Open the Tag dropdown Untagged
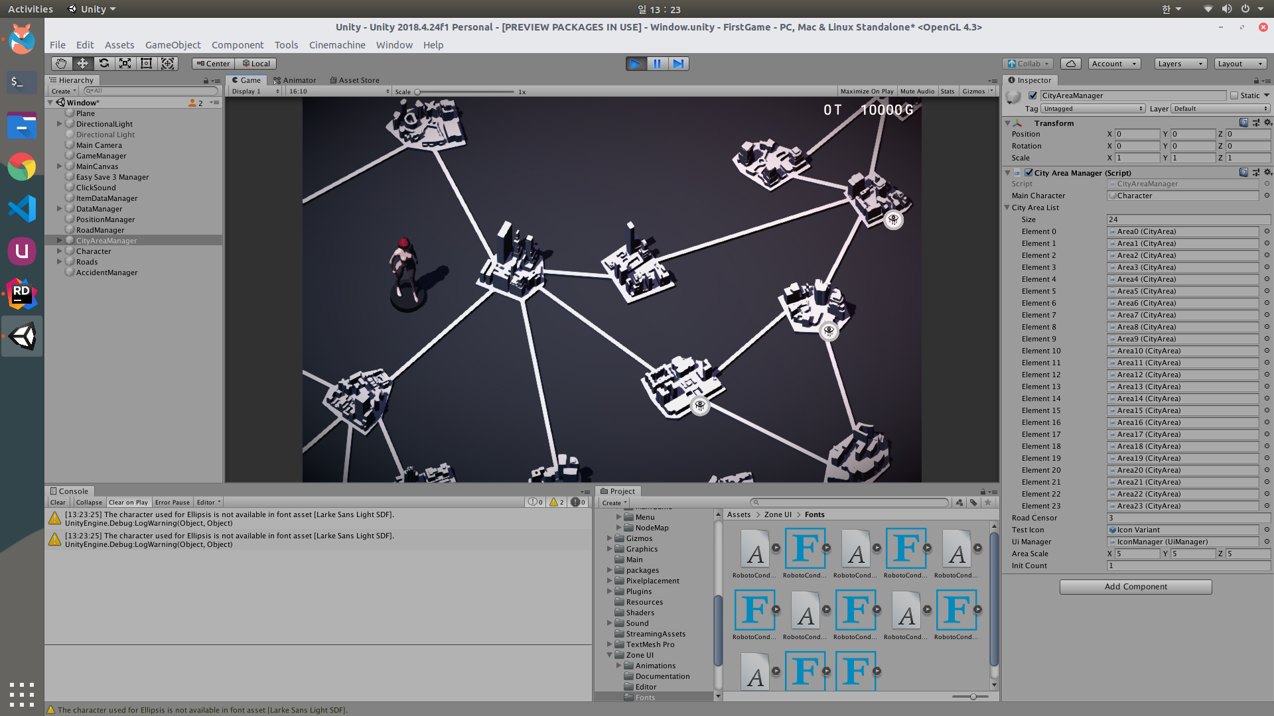1274x716 pixels. (x=1093, y=109)
